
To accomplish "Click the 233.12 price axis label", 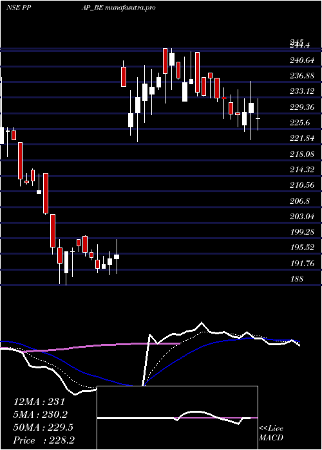I will (301, 91).
